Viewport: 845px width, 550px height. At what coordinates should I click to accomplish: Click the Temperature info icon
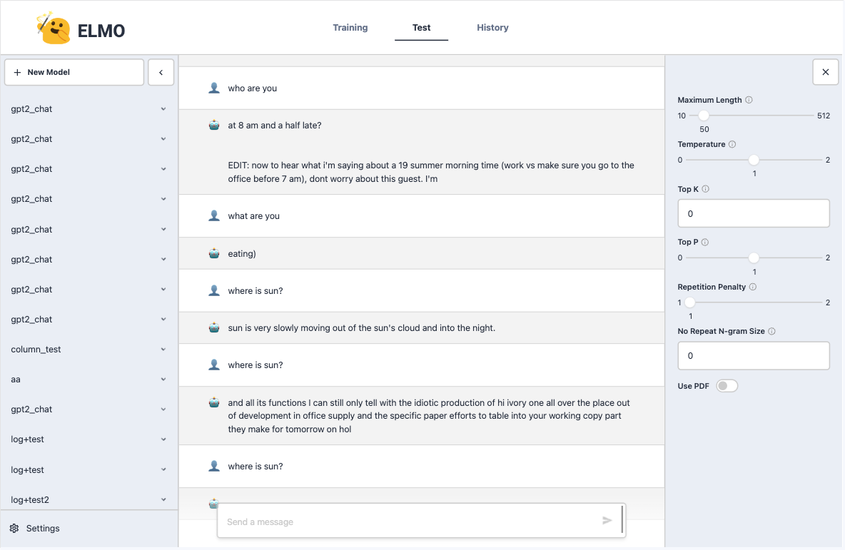pyautogui.click(x=732, y=144)
